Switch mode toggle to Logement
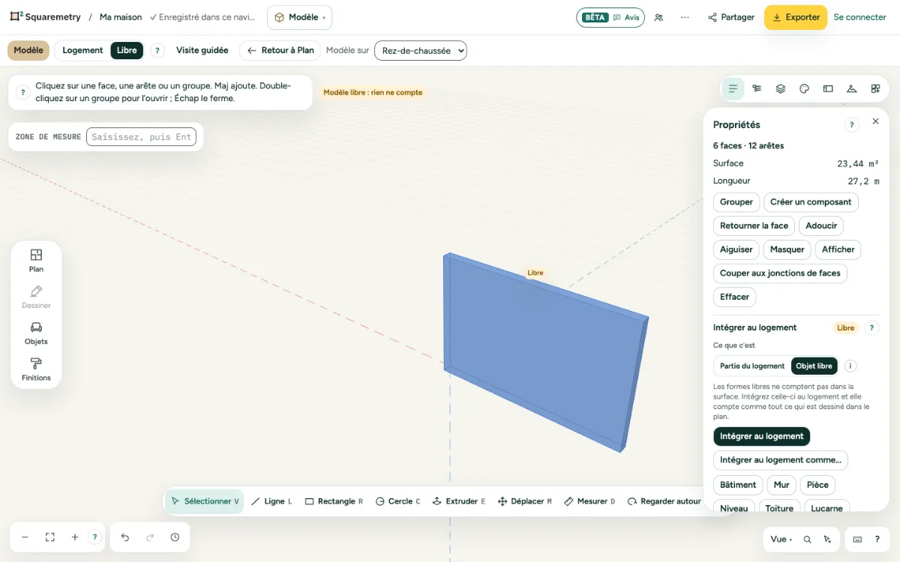Image resolution: width=900 pixels, height=562 pixels. pyautogui.click(x=82, y=50)
